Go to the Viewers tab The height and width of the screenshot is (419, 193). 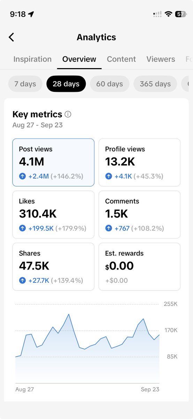[x=161, y=59]
